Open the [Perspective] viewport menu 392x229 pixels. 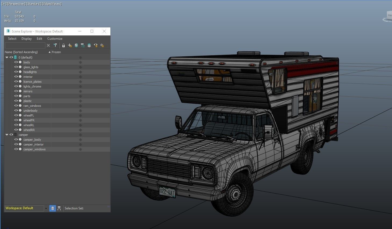point(17,4)
